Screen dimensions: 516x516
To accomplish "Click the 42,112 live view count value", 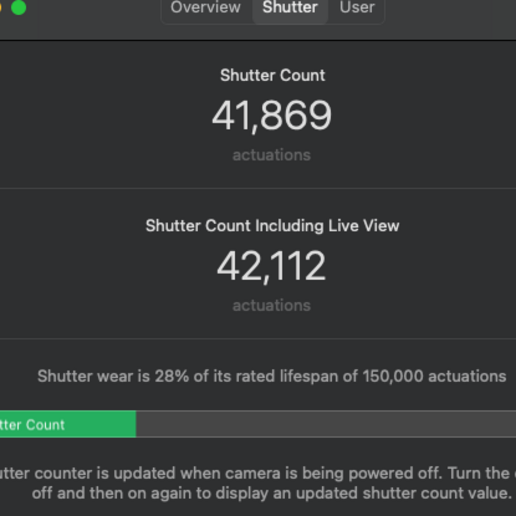I will 272,266.
